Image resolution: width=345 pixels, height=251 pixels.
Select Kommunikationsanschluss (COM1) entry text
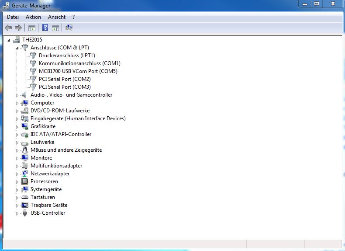79,63
